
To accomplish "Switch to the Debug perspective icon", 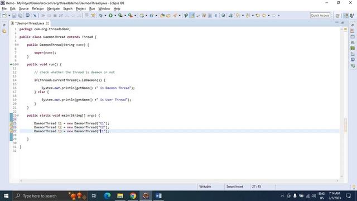I will point(352,16).
